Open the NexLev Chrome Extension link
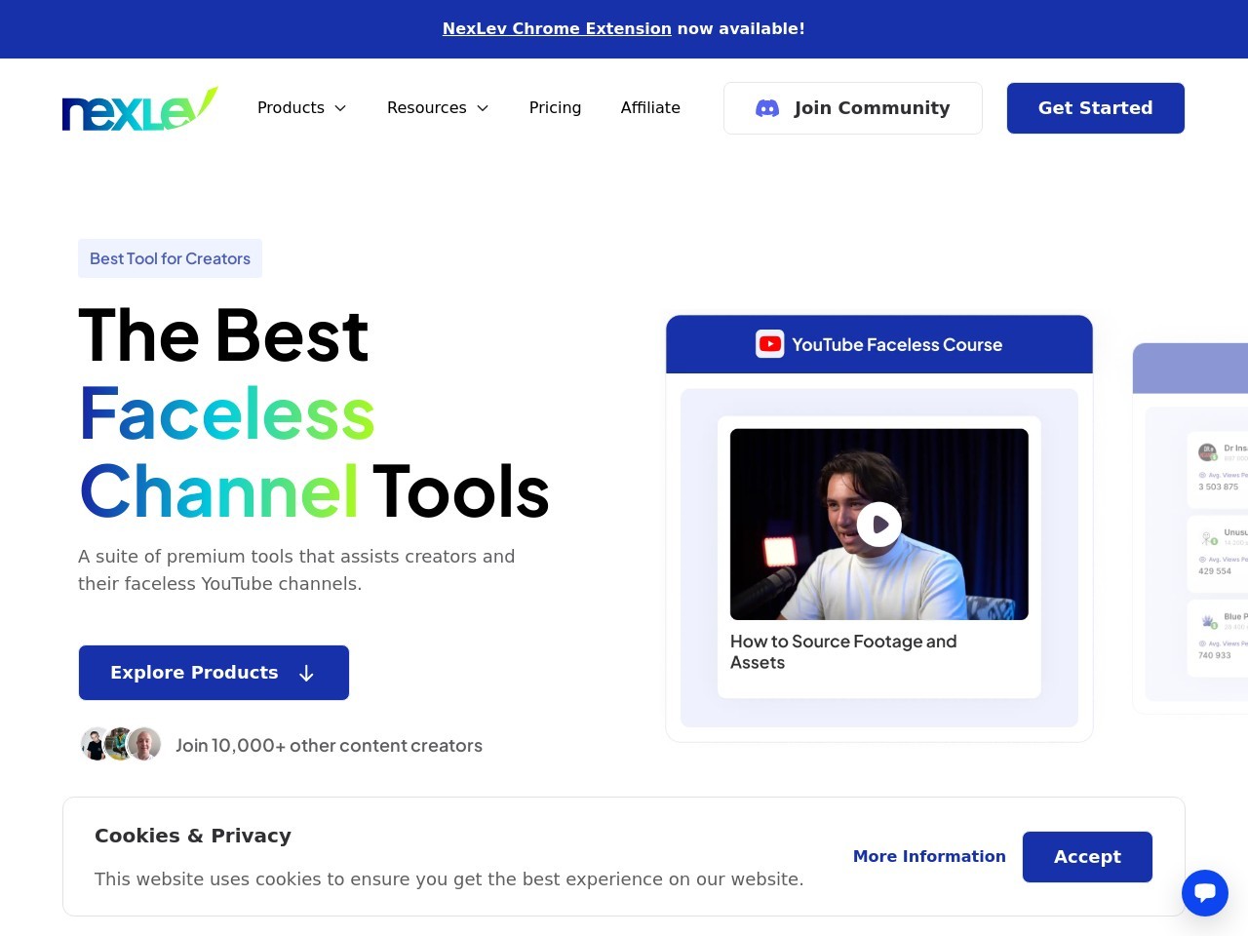The height and width of the screenshot is (936, 1248). 557,29
